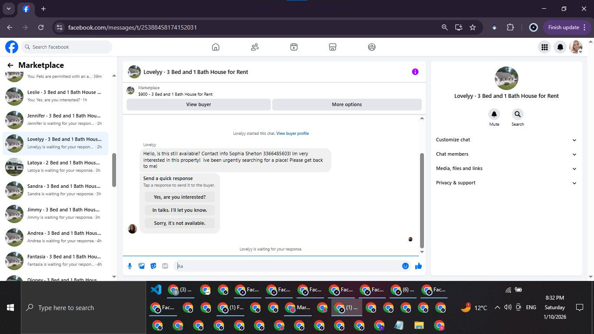
Task: Open the grid Menu icon
Action: point(544,47)
